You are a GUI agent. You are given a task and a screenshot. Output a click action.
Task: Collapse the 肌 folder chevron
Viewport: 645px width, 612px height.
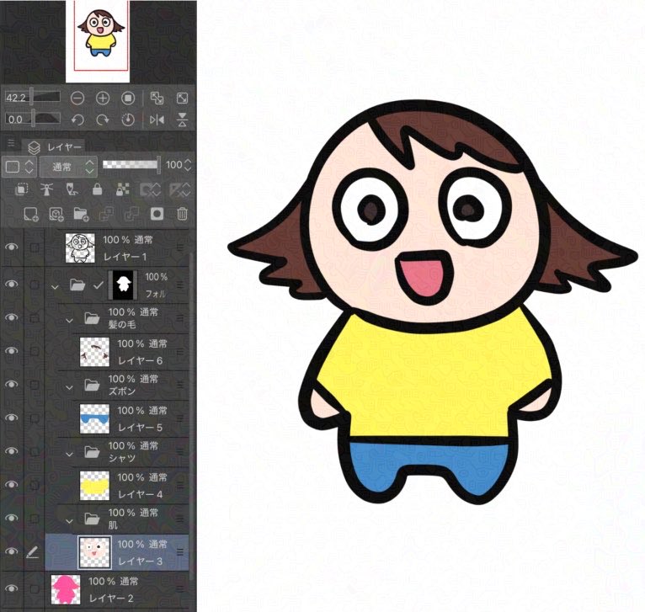70,521
